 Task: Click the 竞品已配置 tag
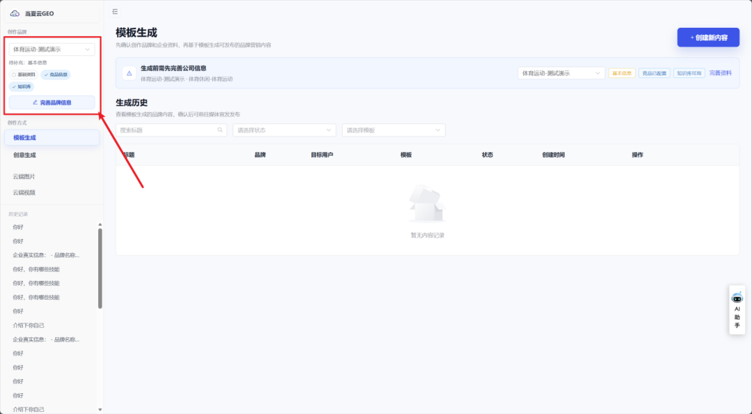pyautogui.click(x=654, y=73)
